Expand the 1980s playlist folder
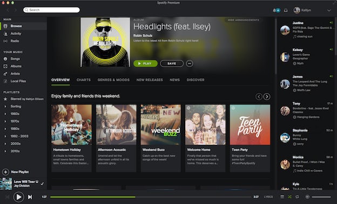 [x=5, y=129]
